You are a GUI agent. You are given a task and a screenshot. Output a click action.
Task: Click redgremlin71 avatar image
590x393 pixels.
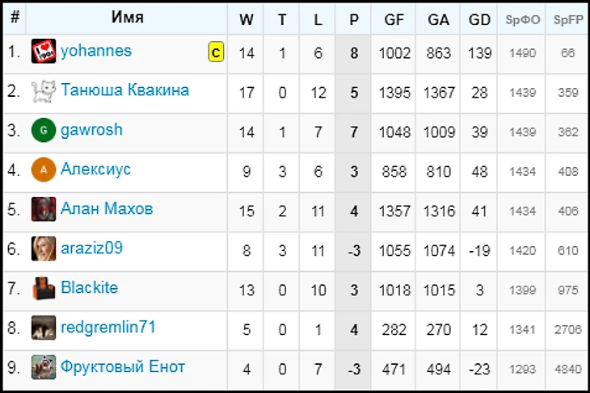pyautogui.click(x=43, y=328)
